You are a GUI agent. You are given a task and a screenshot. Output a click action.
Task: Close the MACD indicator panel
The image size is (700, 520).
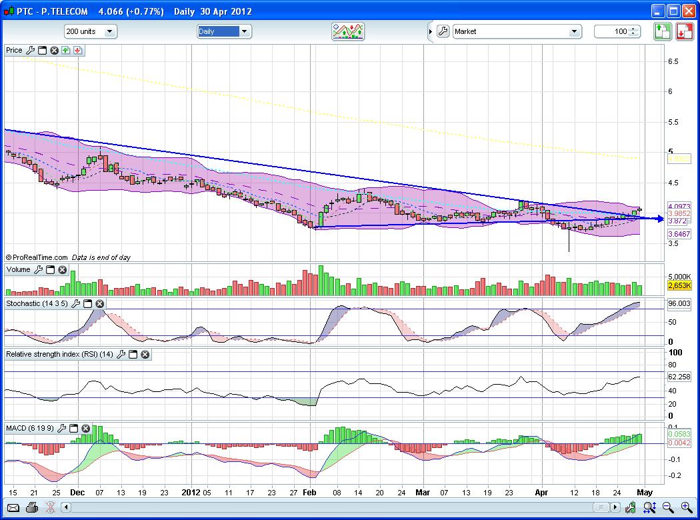86,429
